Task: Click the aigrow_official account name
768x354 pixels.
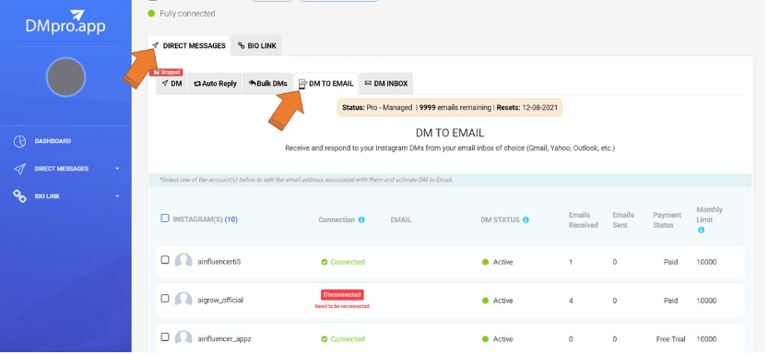Action: 220,301
